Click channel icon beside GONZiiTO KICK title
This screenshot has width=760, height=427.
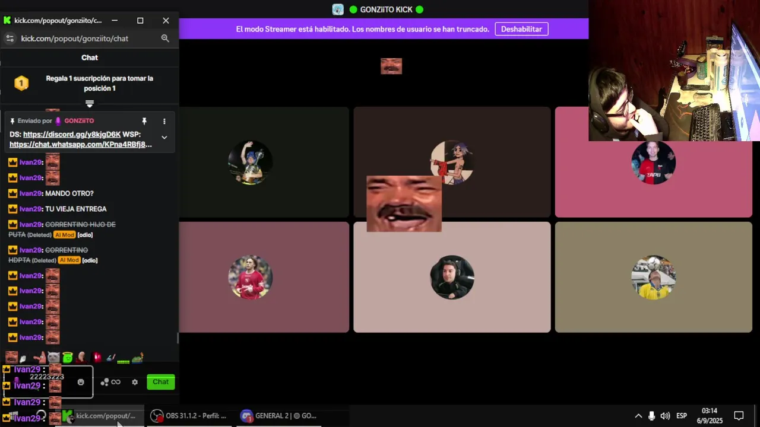click(x=338, y=9)
